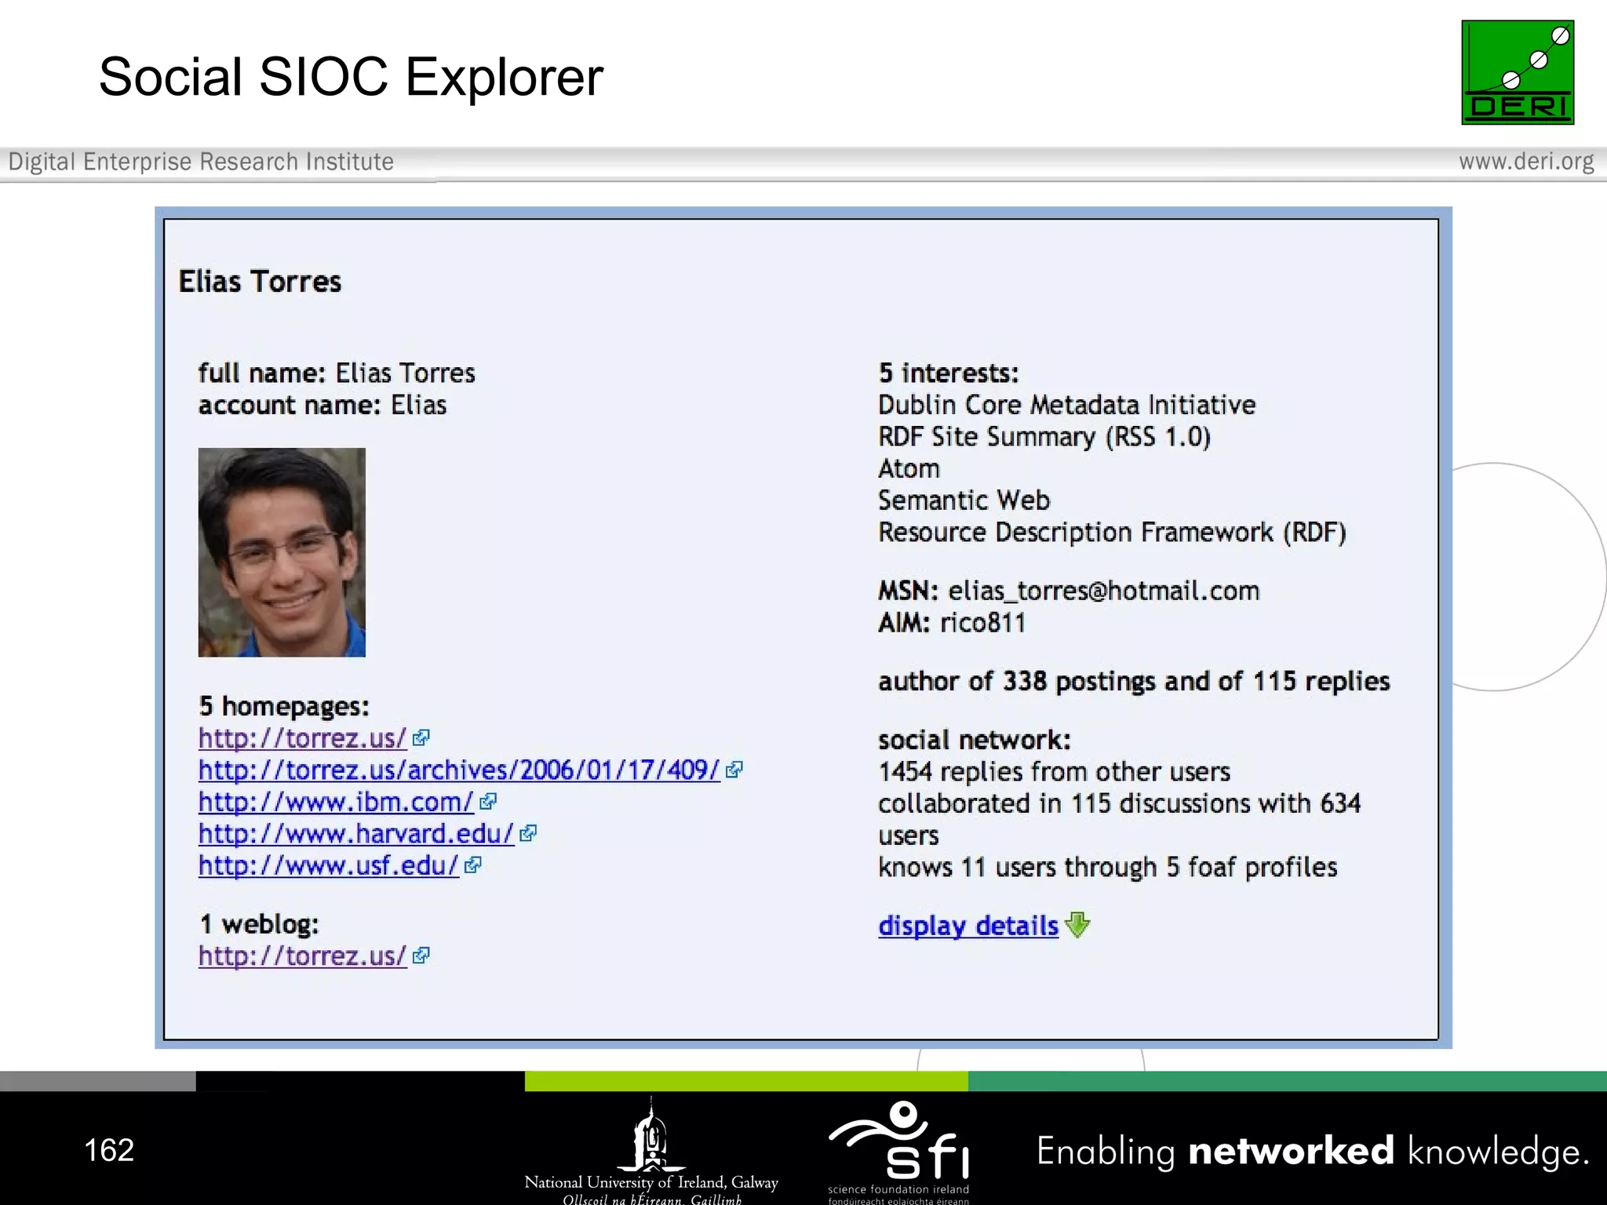1607x1205 pixels.
Task: Click the 'Social SIOC Explorer' slide title
Action: (351, 77)
